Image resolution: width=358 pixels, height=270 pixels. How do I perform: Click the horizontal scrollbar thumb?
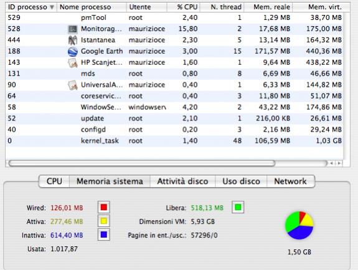[x=142, y=163]
